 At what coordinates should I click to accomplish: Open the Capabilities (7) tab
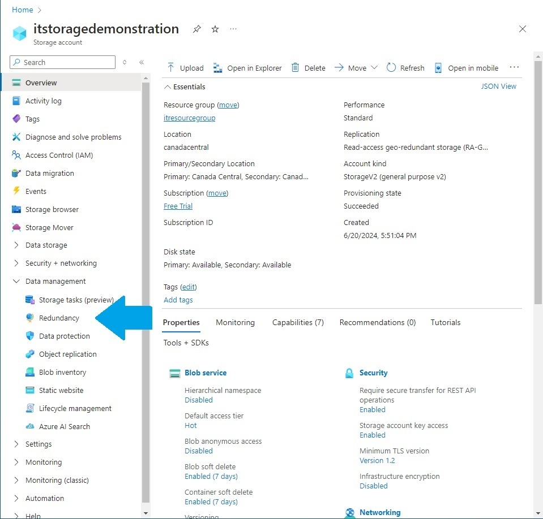pyautogui.click(x=298, y=323)
